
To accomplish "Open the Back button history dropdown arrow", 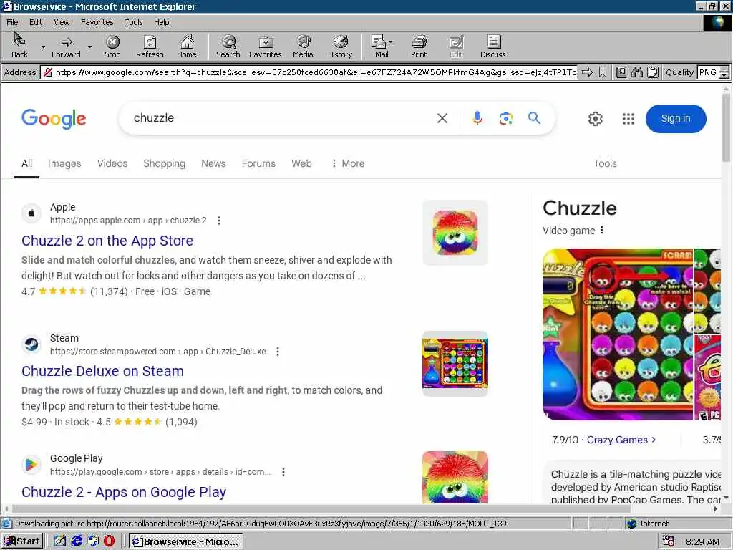I will tap(43, 47).
